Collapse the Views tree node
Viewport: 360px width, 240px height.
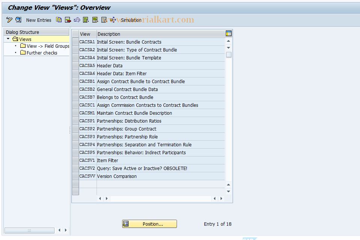[8, 39]
